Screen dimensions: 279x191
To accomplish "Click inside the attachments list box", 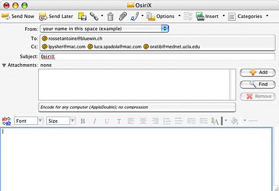I will [134, 85].
